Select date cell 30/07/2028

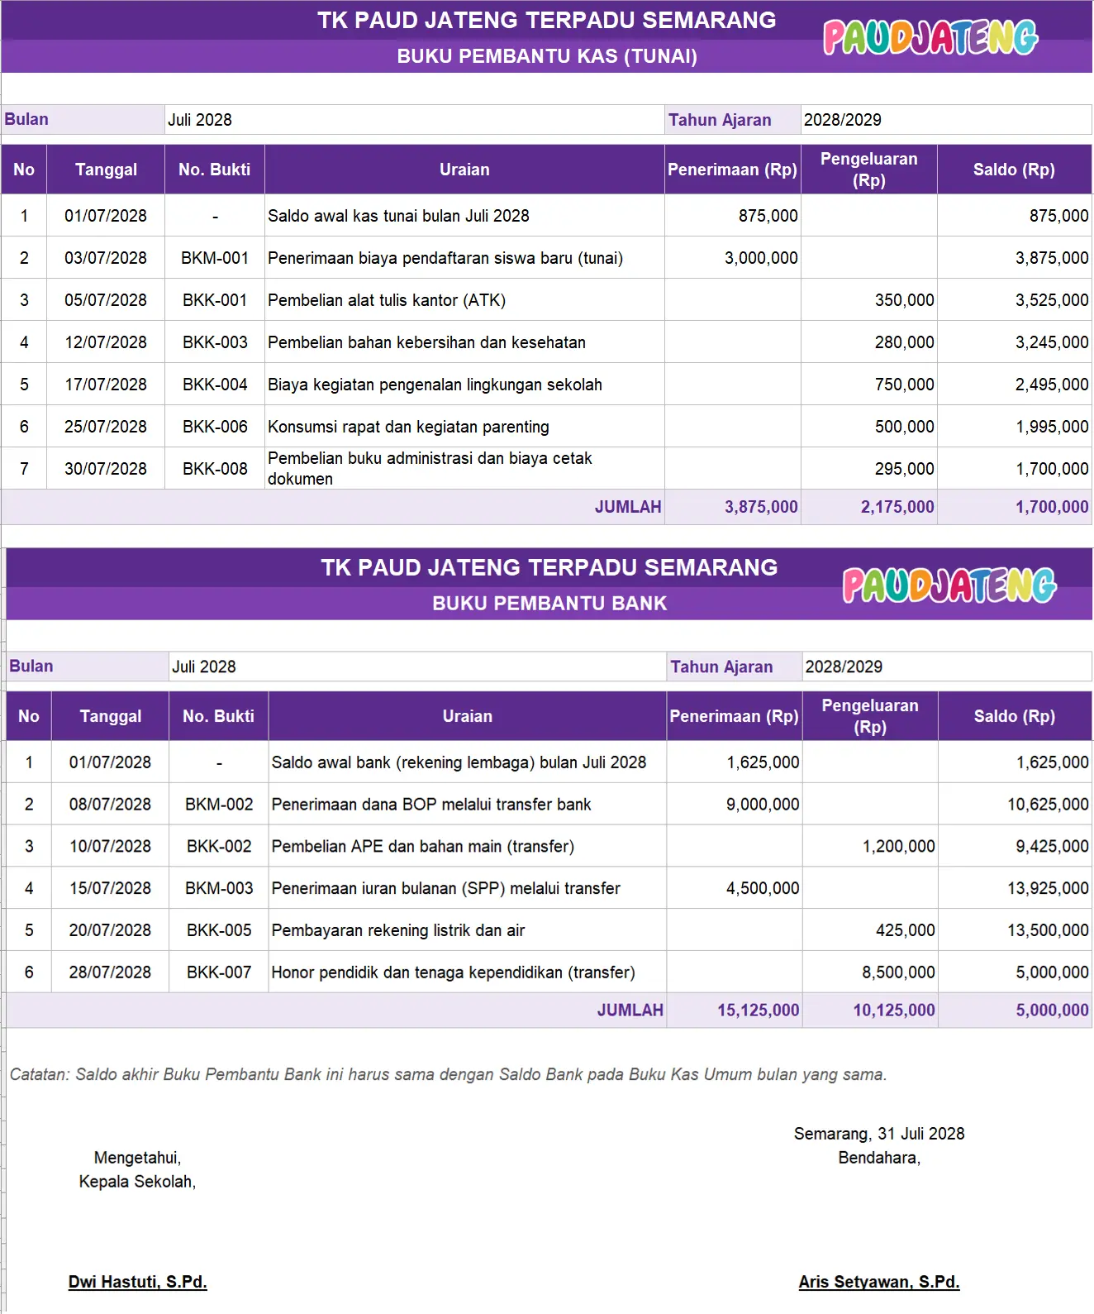[106, 469]
